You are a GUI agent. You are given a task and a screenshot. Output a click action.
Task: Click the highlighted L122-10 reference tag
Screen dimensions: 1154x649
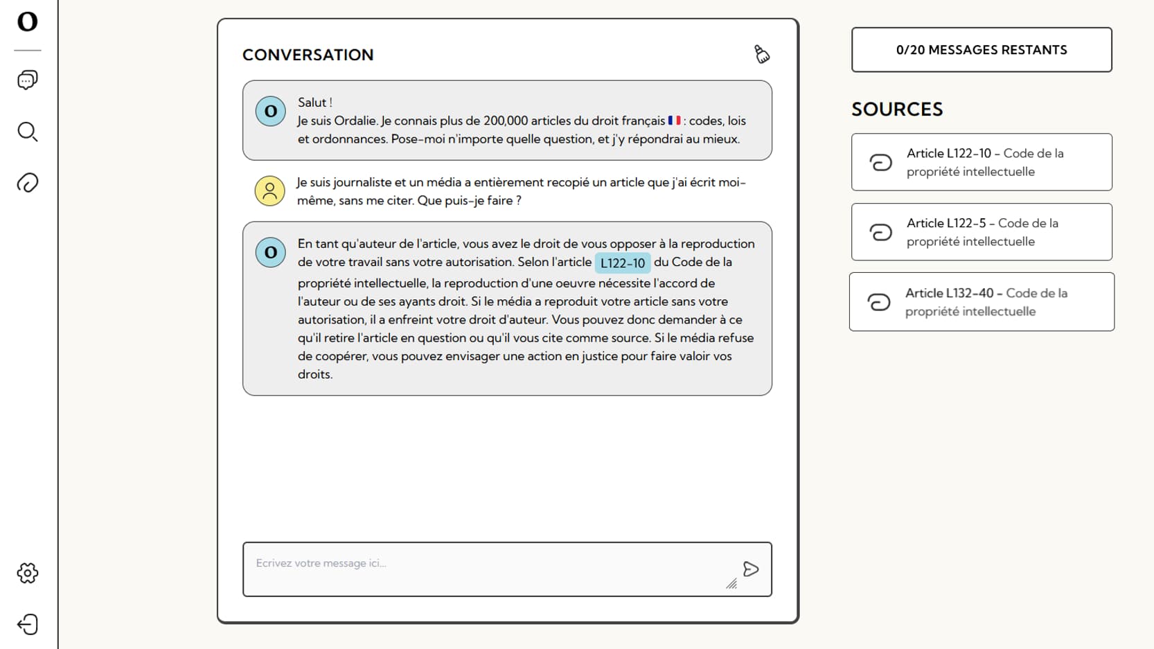point(622,263)
